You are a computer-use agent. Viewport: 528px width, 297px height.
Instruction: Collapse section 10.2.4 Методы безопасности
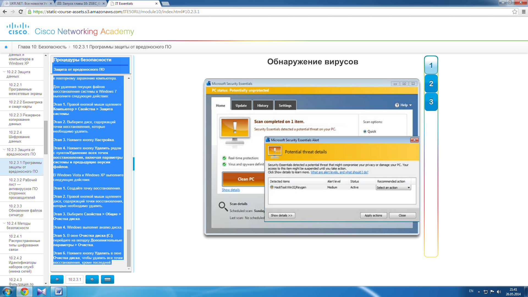pos(4,223)
